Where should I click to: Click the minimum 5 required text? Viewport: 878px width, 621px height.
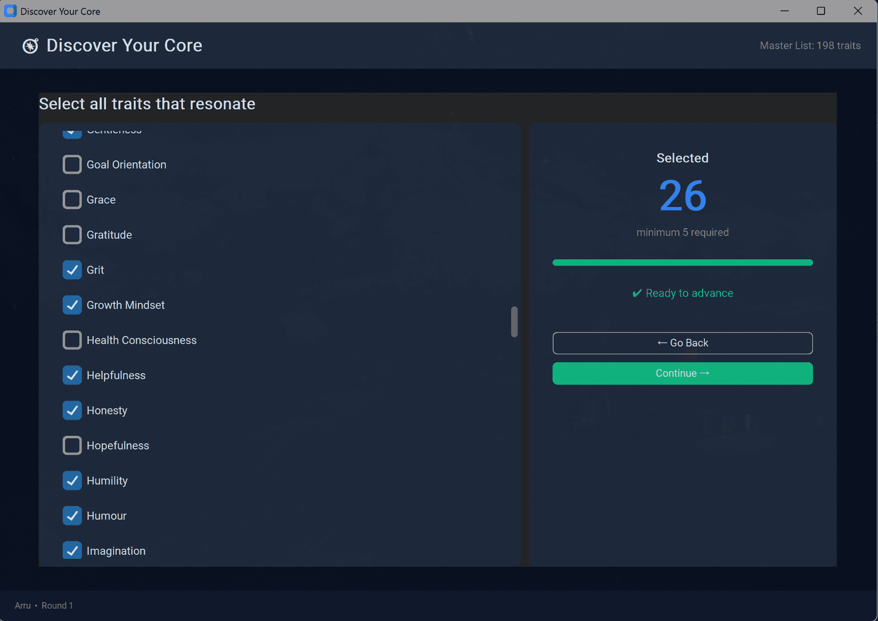683,232
